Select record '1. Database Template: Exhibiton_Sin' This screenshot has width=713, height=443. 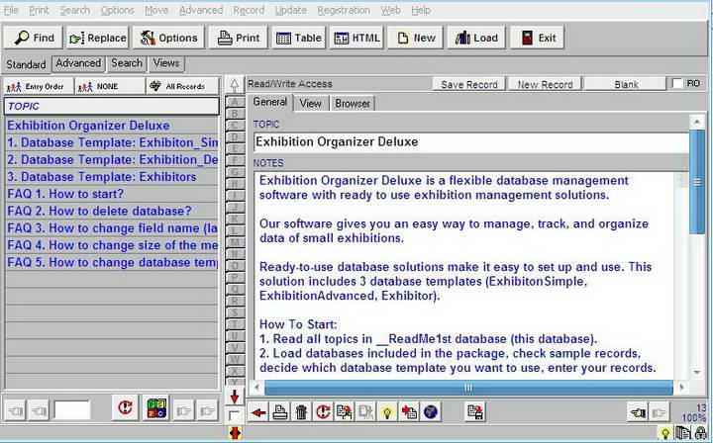tap(112, 142)
